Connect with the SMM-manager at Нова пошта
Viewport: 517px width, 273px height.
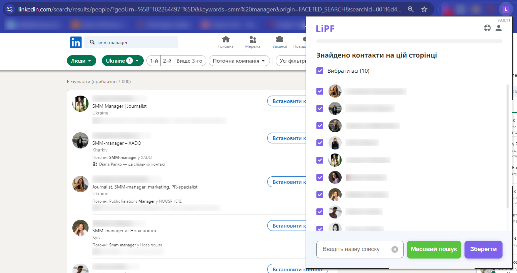(x=287, y=226)
